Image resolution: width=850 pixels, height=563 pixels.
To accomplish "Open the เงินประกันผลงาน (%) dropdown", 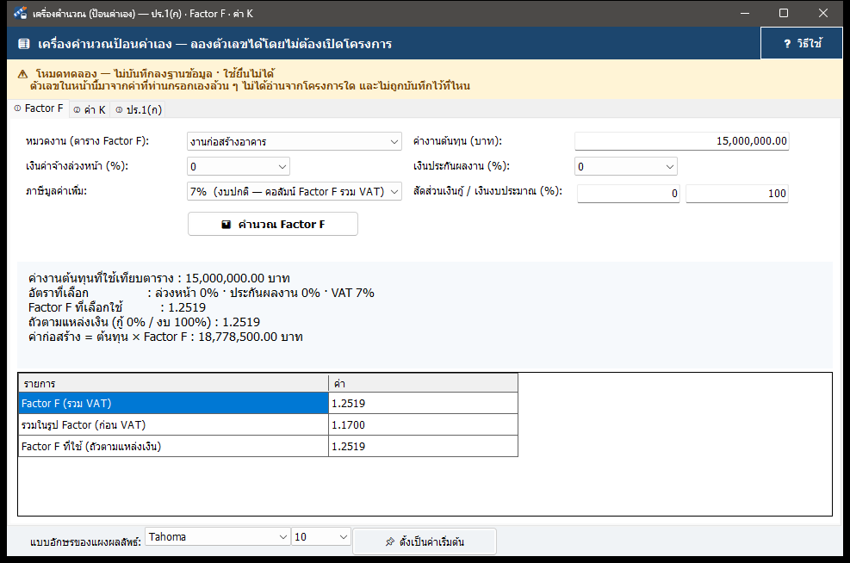I will 626,166.
